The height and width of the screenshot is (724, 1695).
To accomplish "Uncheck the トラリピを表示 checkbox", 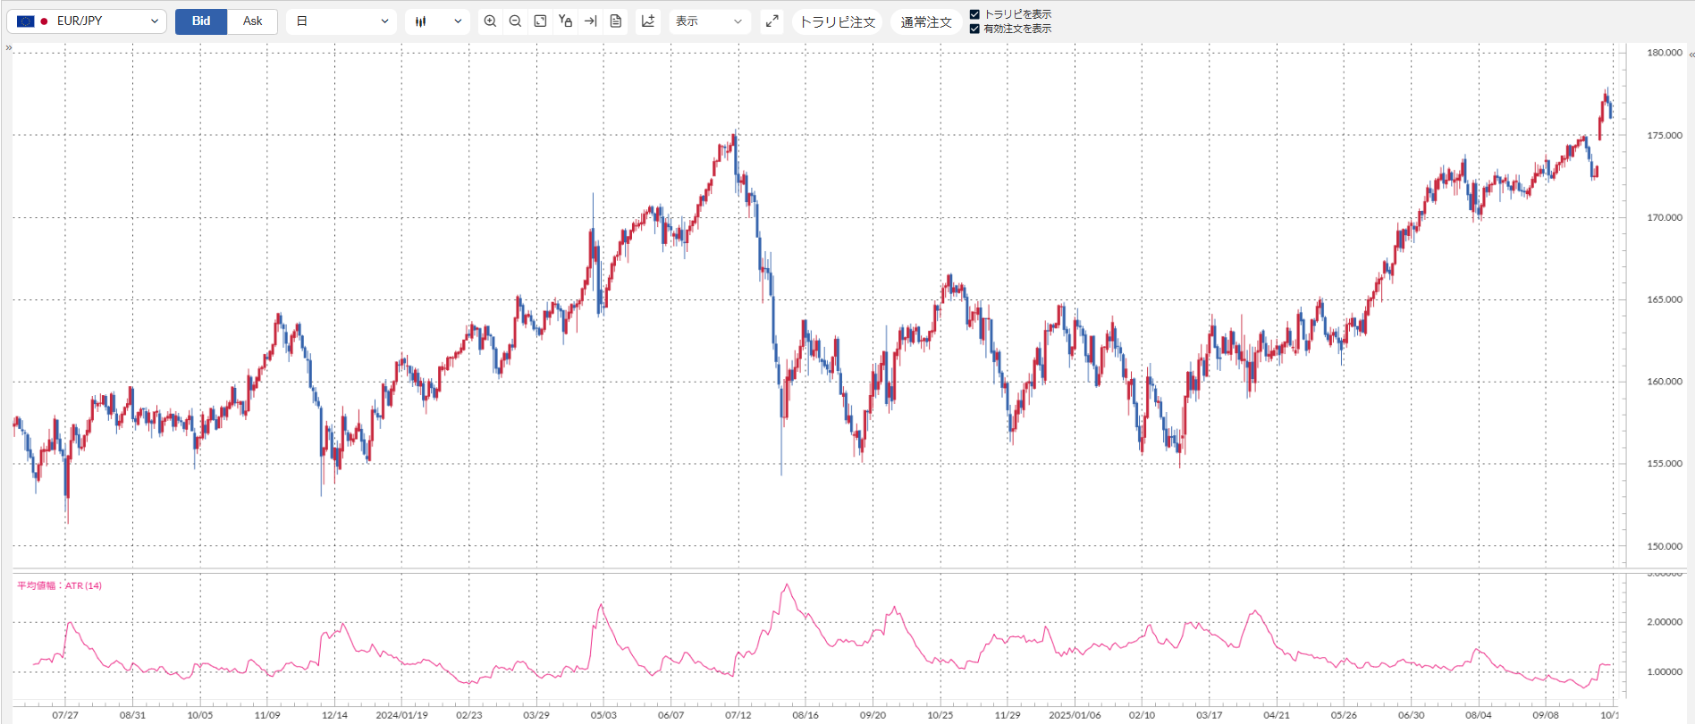I will click(x=974, y=14).
